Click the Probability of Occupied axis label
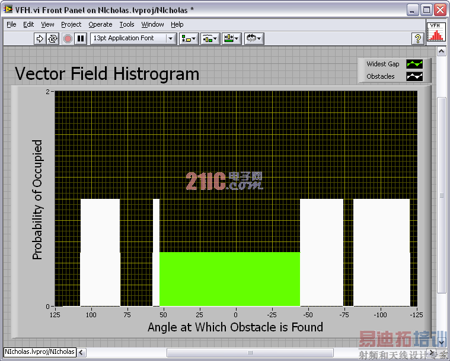Image resolution: width=450 pixels, height=361 pixels. click(37, 199)
